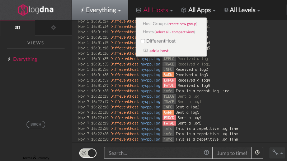Click the TRACE tag on Sent a log1
287x161 pixels.
(x=169, y=102)
